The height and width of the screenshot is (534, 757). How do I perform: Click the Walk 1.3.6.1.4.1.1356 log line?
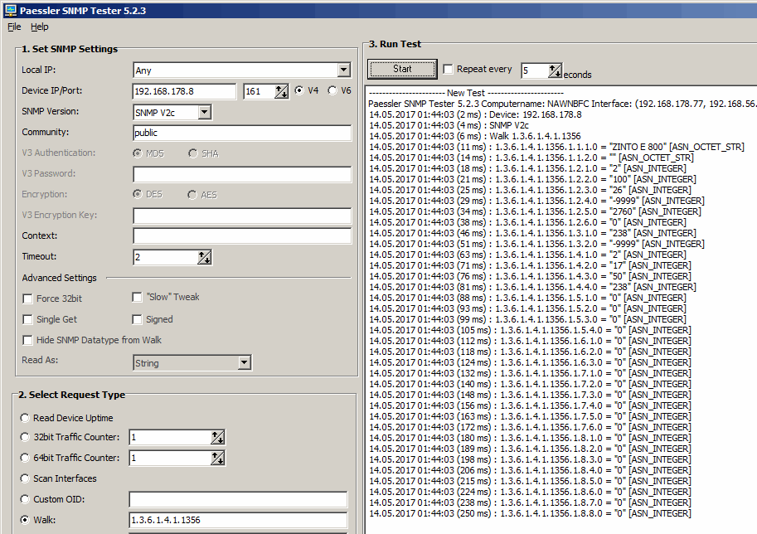(x=475, y=136)
